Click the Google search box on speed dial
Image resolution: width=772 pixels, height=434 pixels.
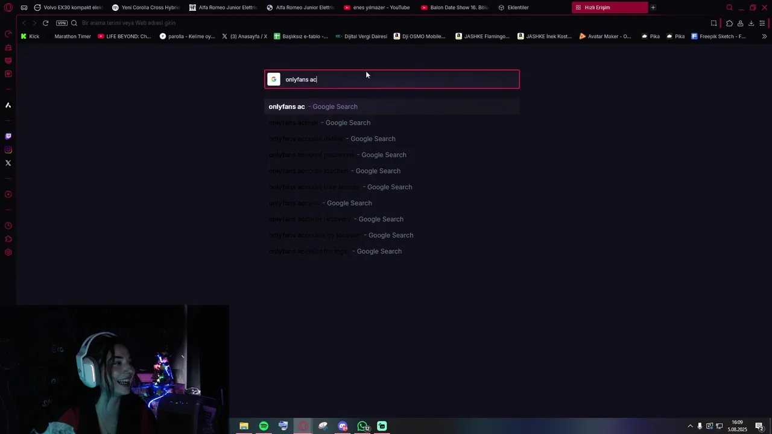(x=392, y=80)
